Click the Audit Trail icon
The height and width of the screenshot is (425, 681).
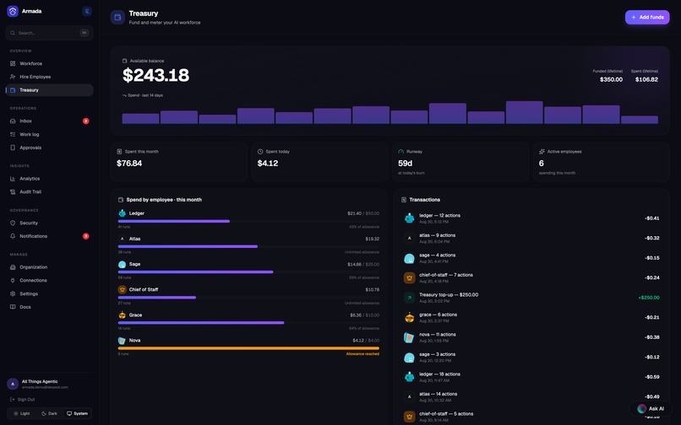tap(13, 191)
